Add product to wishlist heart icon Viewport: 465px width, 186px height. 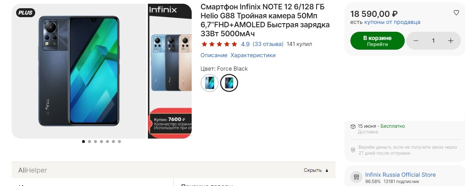coord(456,13)
